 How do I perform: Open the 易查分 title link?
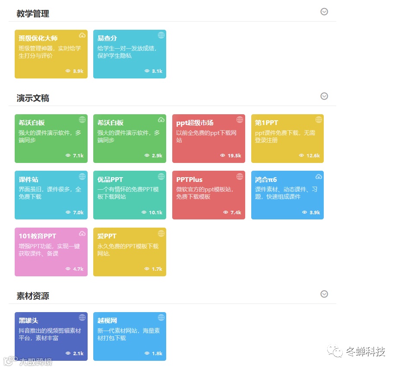tap(107, 38)
